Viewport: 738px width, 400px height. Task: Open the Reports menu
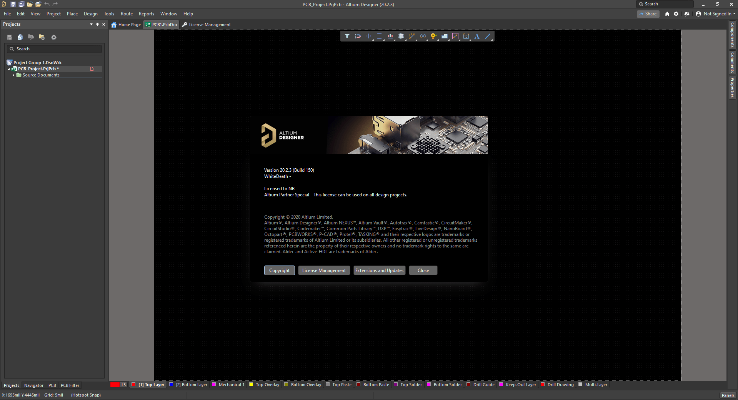[x=147, y=14]
